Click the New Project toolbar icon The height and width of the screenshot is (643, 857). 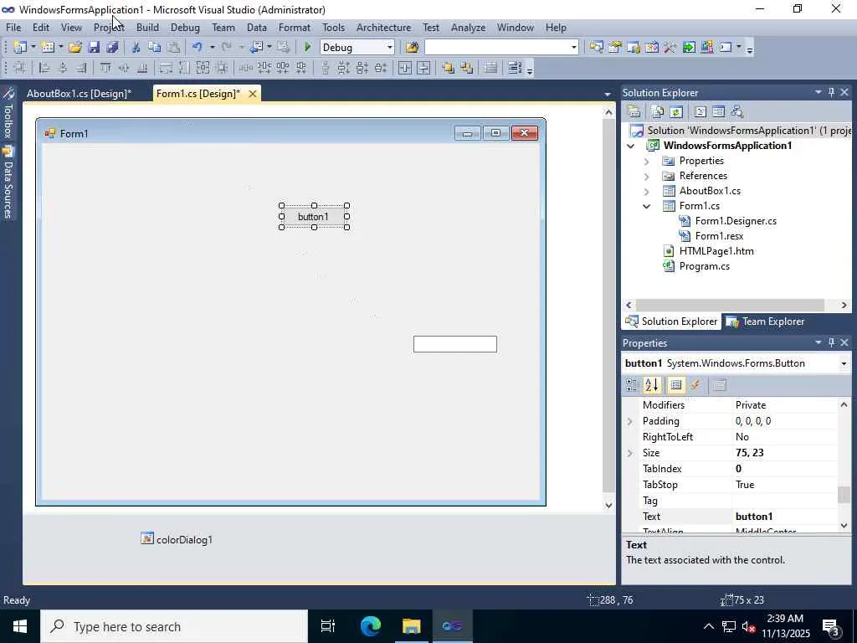tap(20, 48)
